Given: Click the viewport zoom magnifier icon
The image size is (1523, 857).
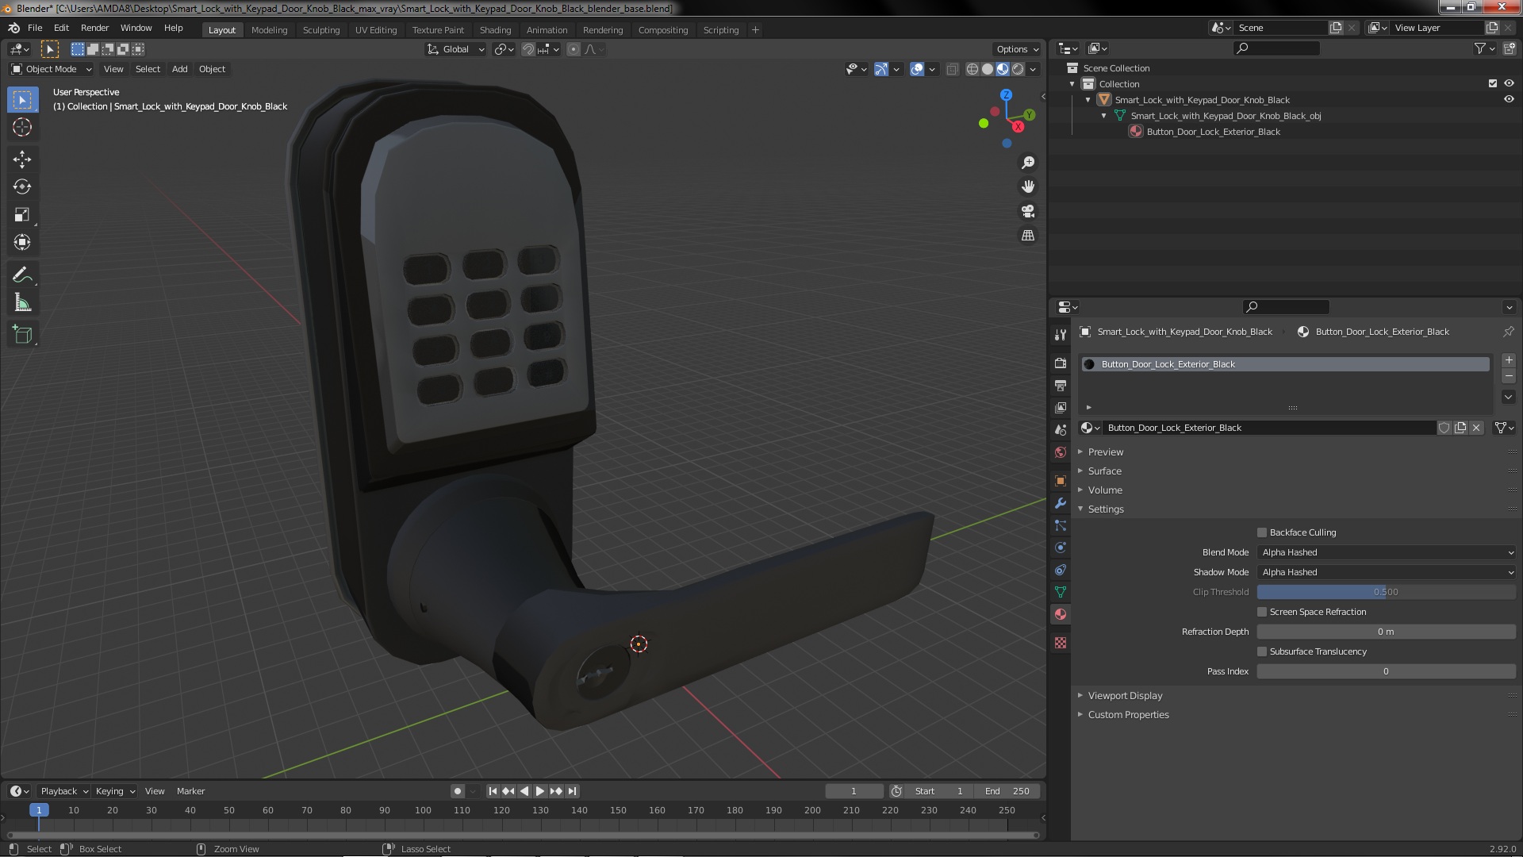Looking at the screenshot, I should click(1028, 163).
